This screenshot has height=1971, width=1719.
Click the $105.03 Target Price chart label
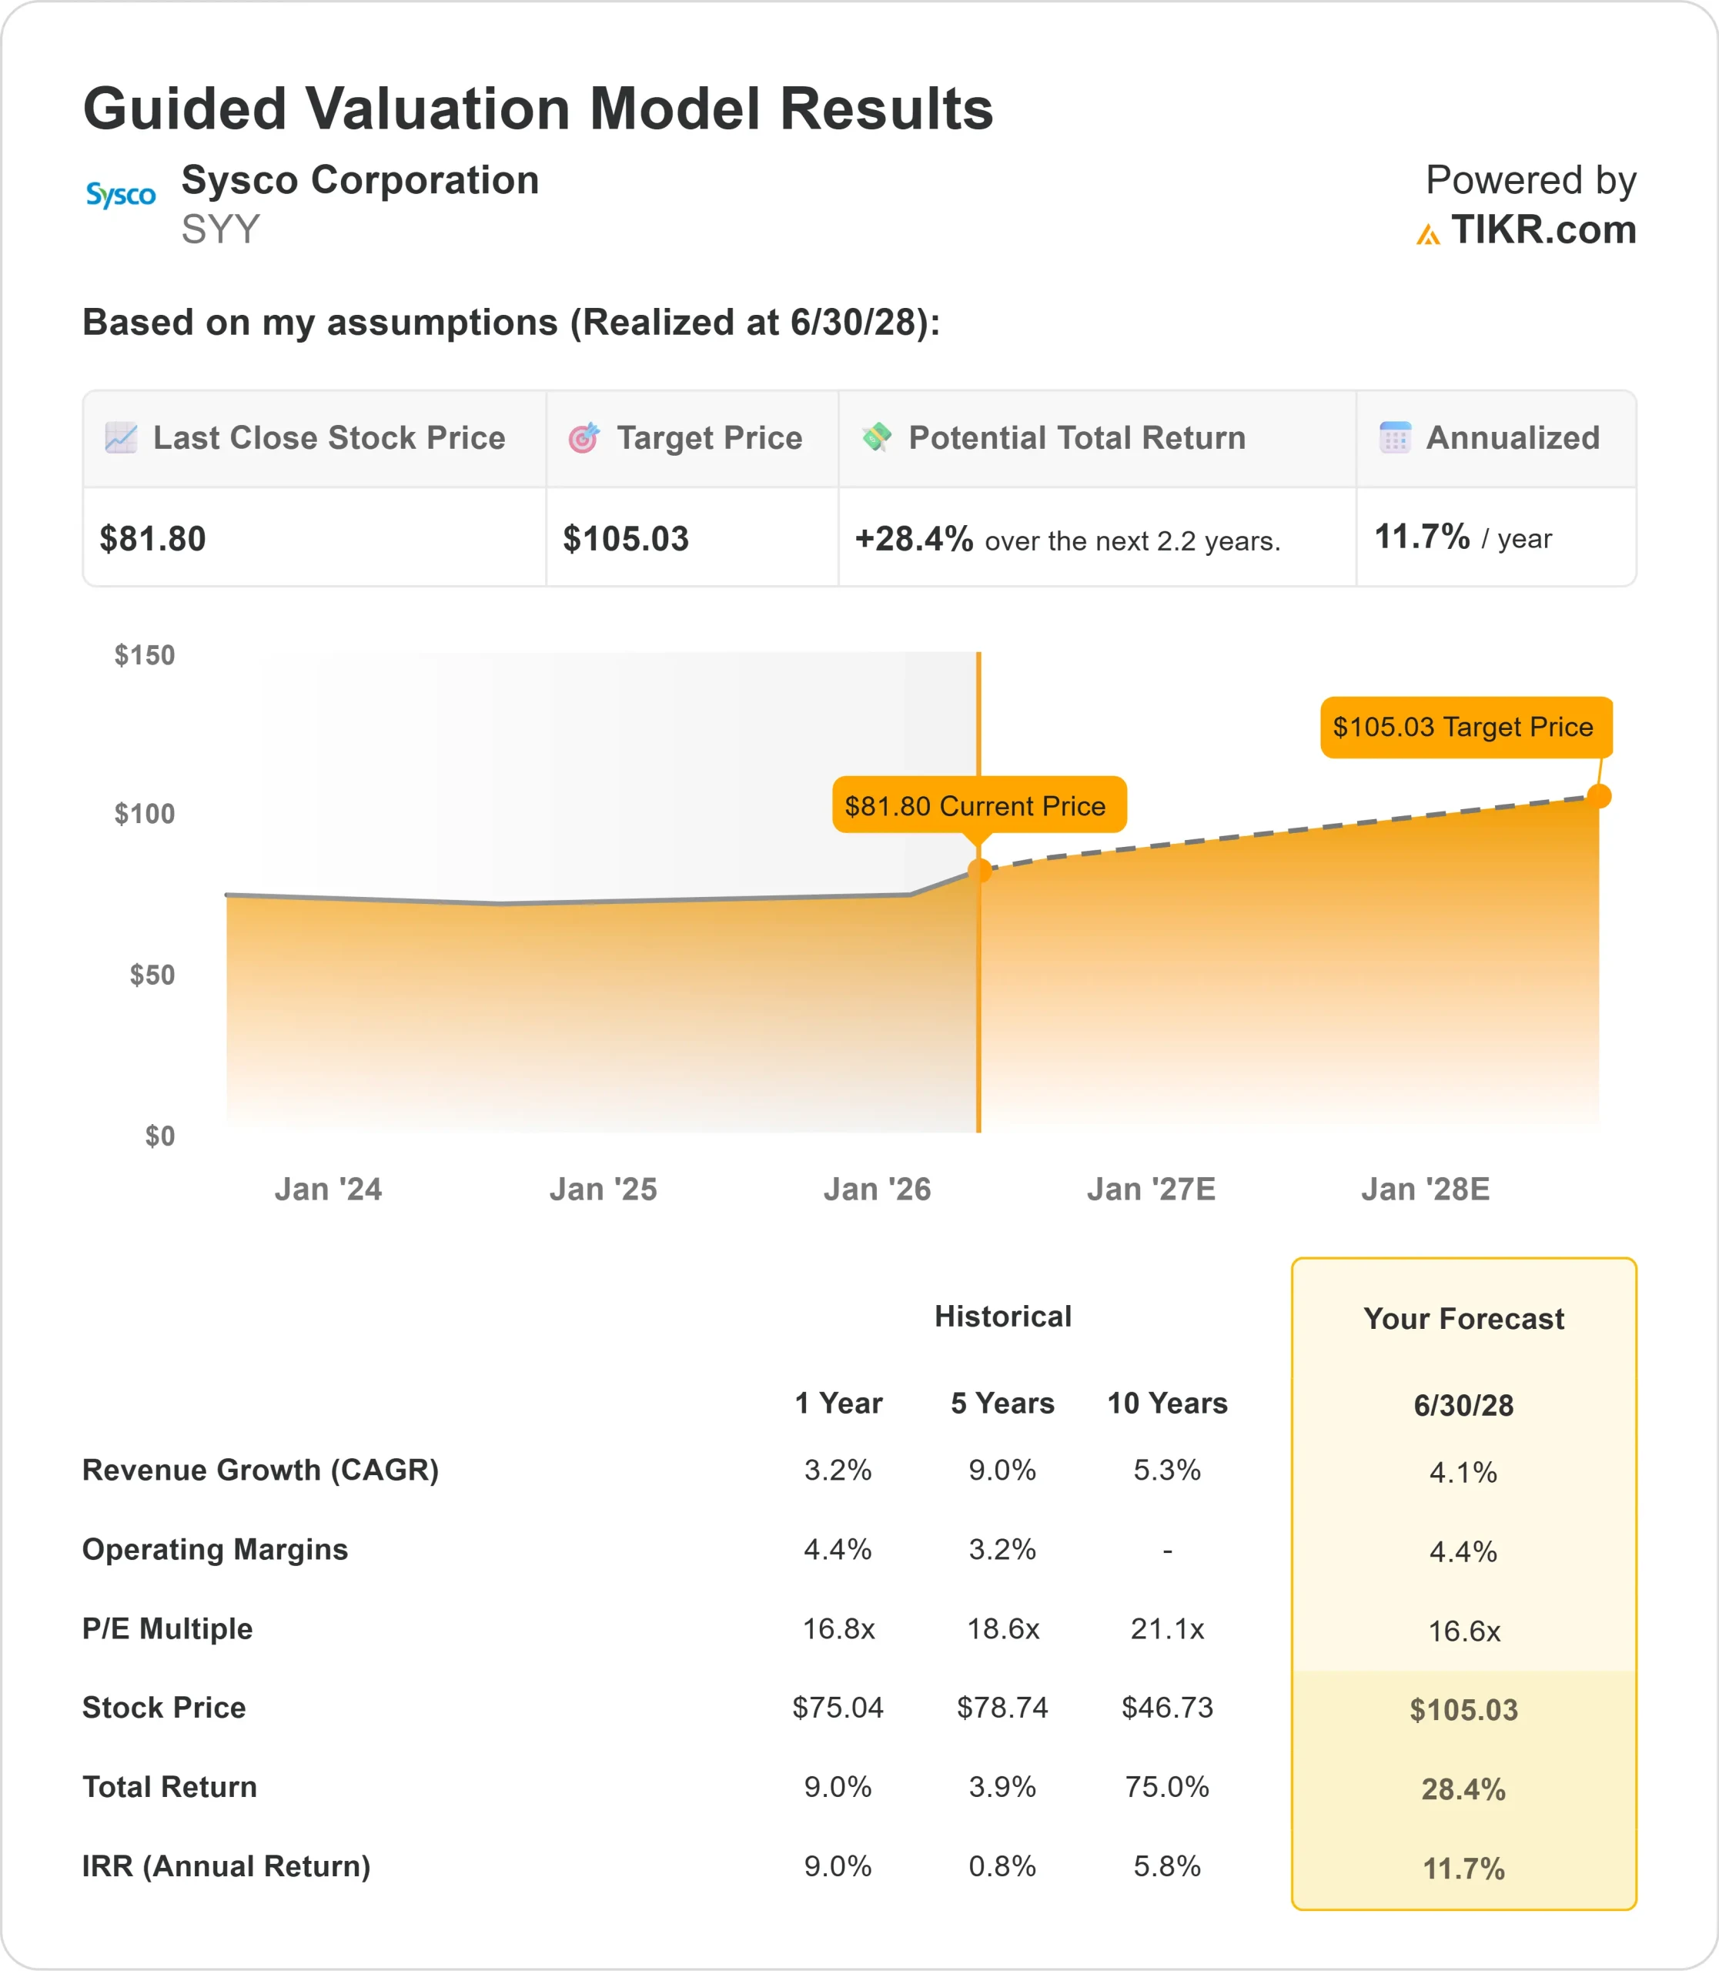coord(1465,728)
